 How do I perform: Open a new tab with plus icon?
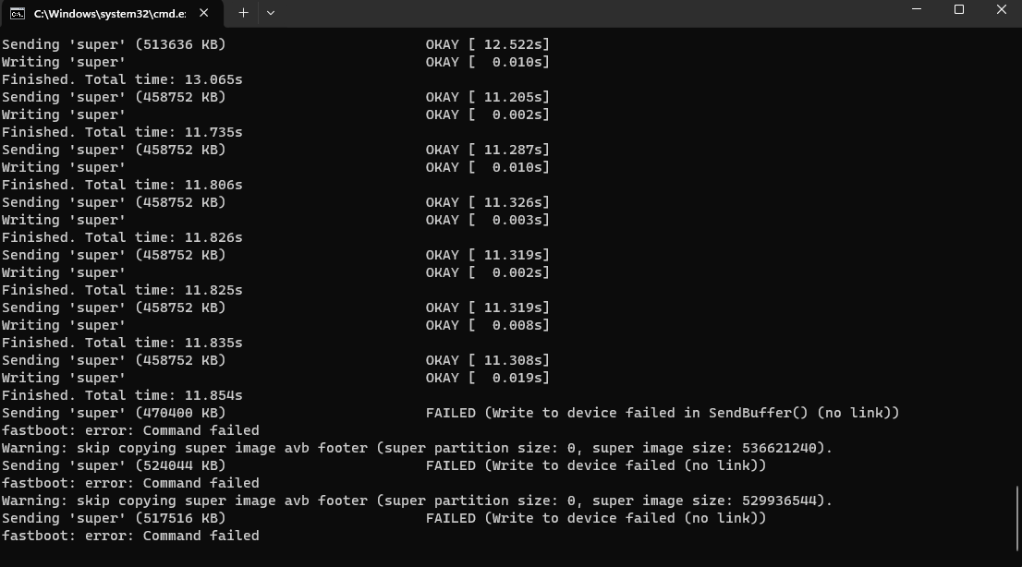[243, 13]
